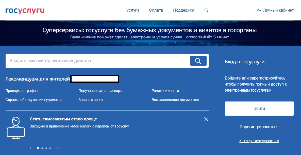The image size is (301, 155).
Task: Open Запись к врачу
Action: click(91, 100)
